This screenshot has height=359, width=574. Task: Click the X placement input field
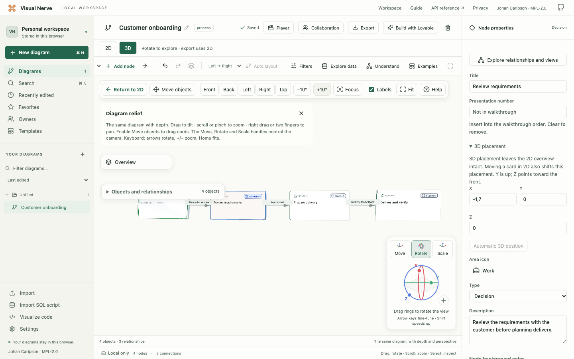pyautogui.click(x=493, y=199)
